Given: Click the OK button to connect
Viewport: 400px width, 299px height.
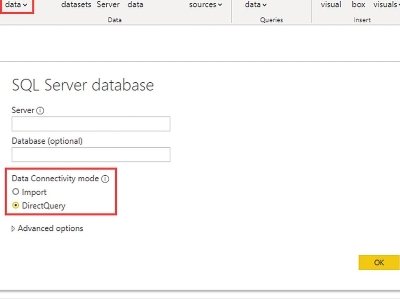Looking at the screenshot, I should coord(378,263).
